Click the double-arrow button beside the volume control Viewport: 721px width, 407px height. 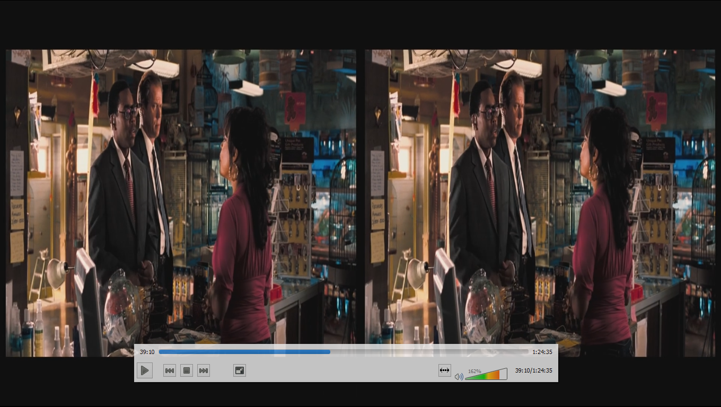click(x=445, y=370)
